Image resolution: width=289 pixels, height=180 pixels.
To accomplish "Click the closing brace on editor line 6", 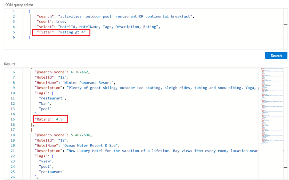I will pos(29,37).
